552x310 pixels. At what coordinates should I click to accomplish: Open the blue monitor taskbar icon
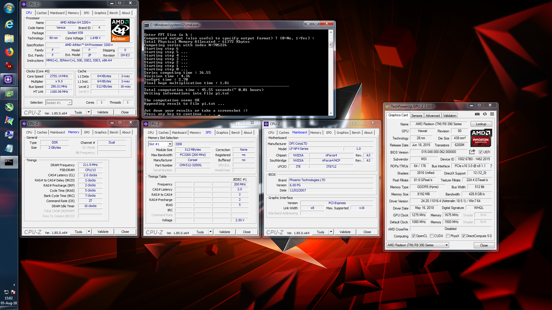pyautogui.click(x=9, y=135)
